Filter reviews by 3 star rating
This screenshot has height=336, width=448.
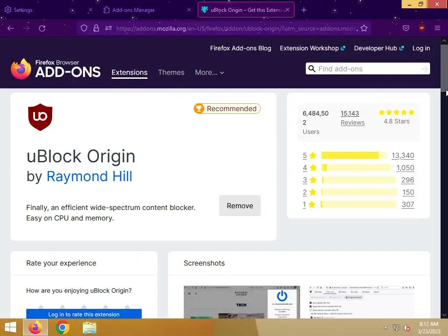(309, 180)
